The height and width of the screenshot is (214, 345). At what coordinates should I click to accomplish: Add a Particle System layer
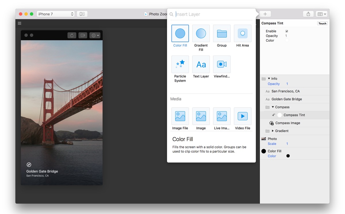coord(180,65)
